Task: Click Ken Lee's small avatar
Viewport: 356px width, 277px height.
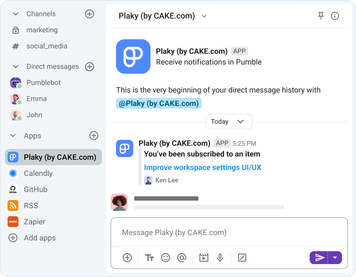Action: tap(148, 180)
